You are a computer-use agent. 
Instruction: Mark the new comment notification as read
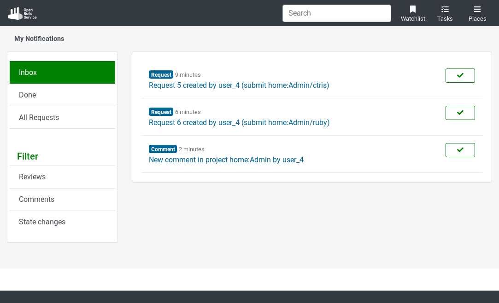(x=460, y=150)
